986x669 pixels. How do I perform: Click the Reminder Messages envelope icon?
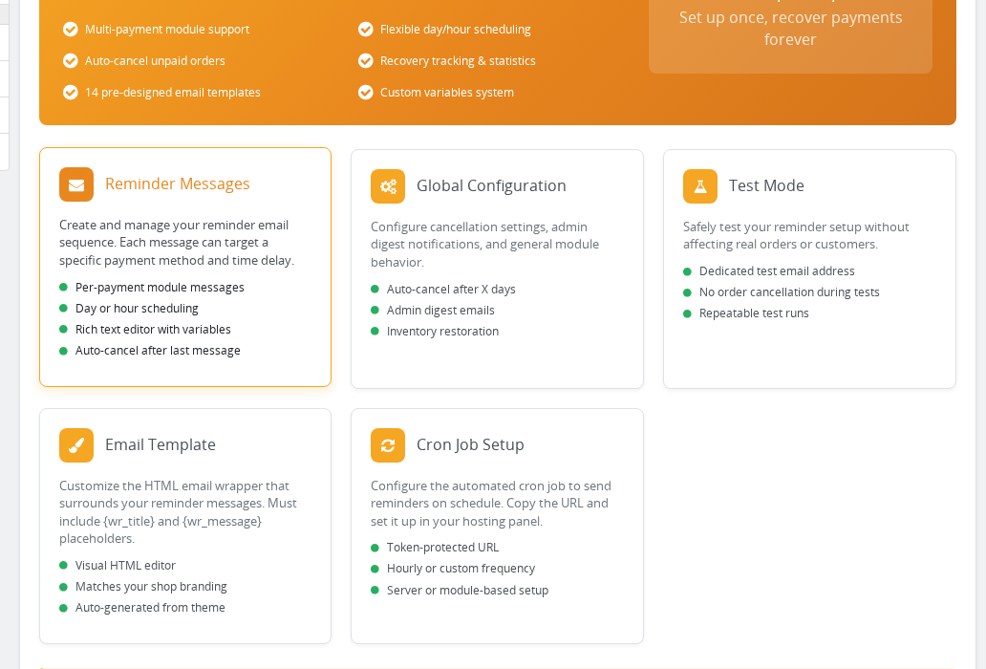[x=76, y=184]
